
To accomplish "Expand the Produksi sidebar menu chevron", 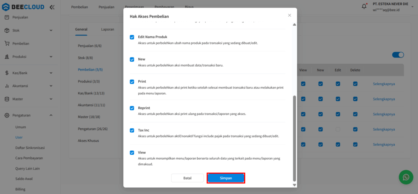I will point(51,57).
